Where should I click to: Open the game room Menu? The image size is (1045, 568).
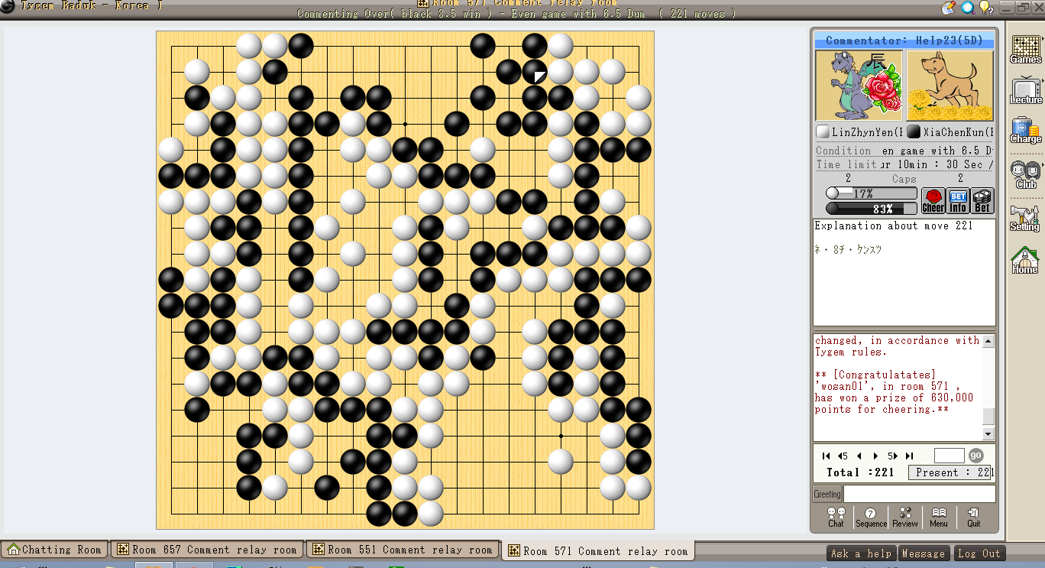(x=939, y=518)
